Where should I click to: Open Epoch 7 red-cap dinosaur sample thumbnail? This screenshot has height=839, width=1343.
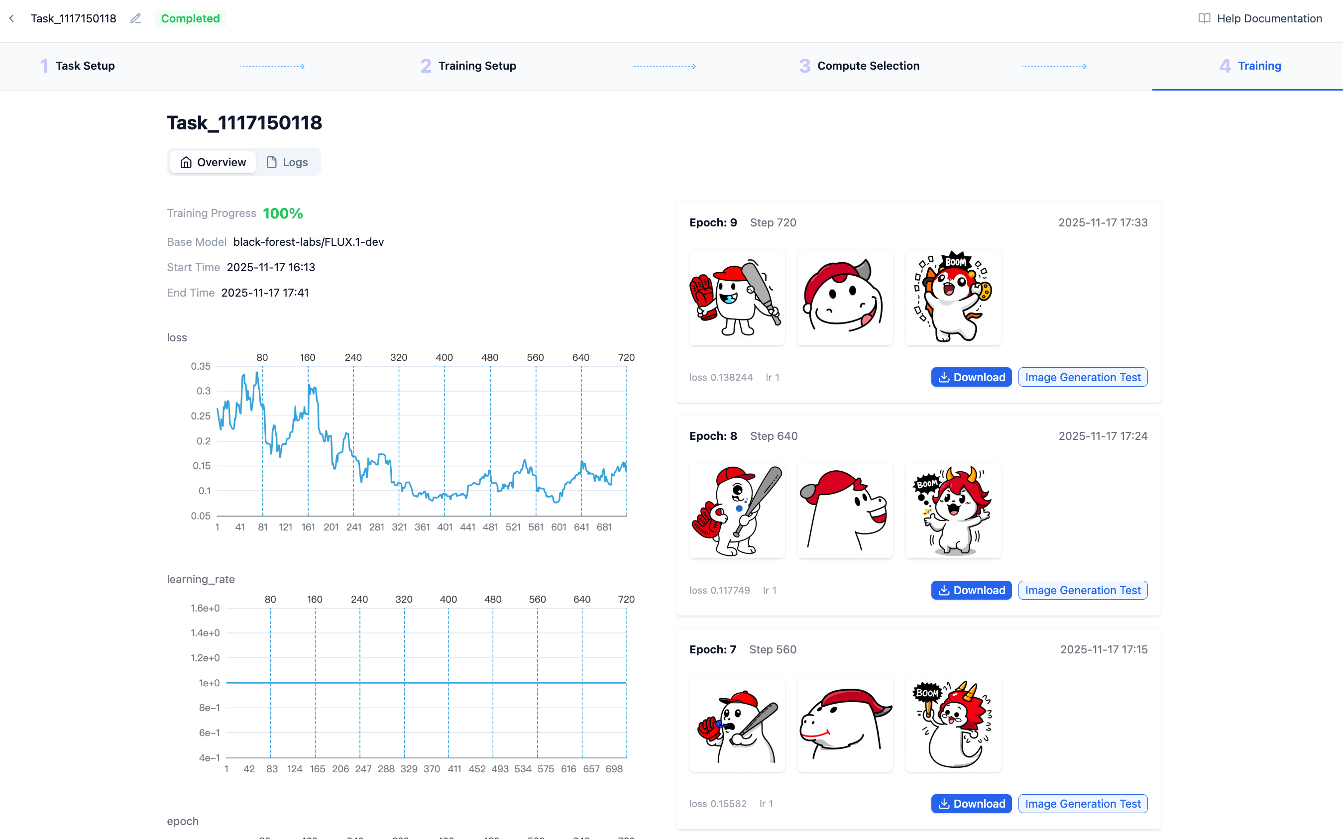pos(845,724)
